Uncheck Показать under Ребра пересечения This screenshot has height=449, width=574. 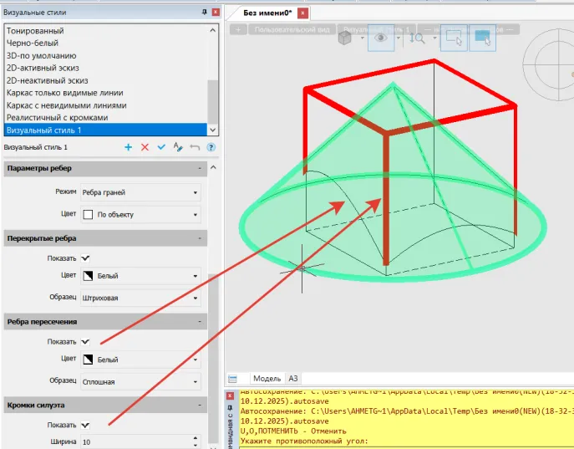point(85,341)
